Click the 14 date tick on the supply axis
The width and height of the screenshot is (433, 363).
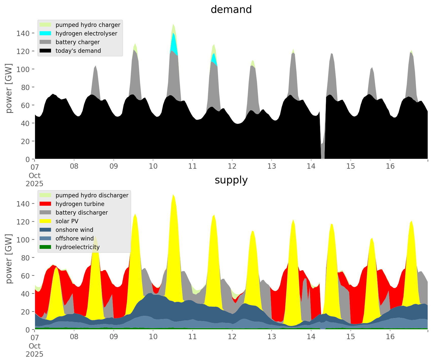pyautogui.click(x=311, y=337)
